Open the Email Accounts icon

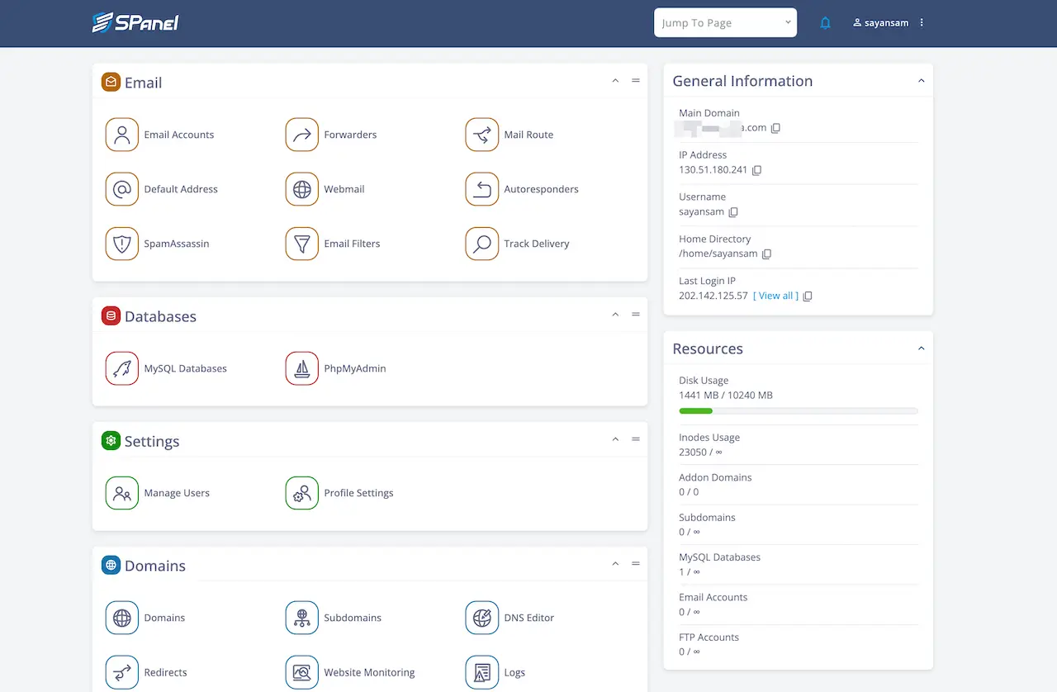[x=122, y=135]
